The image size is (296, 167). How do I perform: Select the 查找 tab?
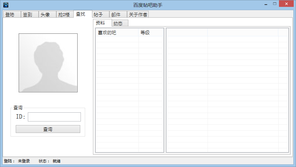(83, 14)
